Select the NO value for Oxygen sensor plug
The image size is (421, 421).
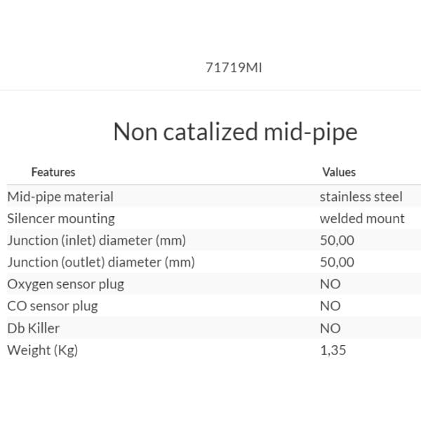click(x=330, y=284)
